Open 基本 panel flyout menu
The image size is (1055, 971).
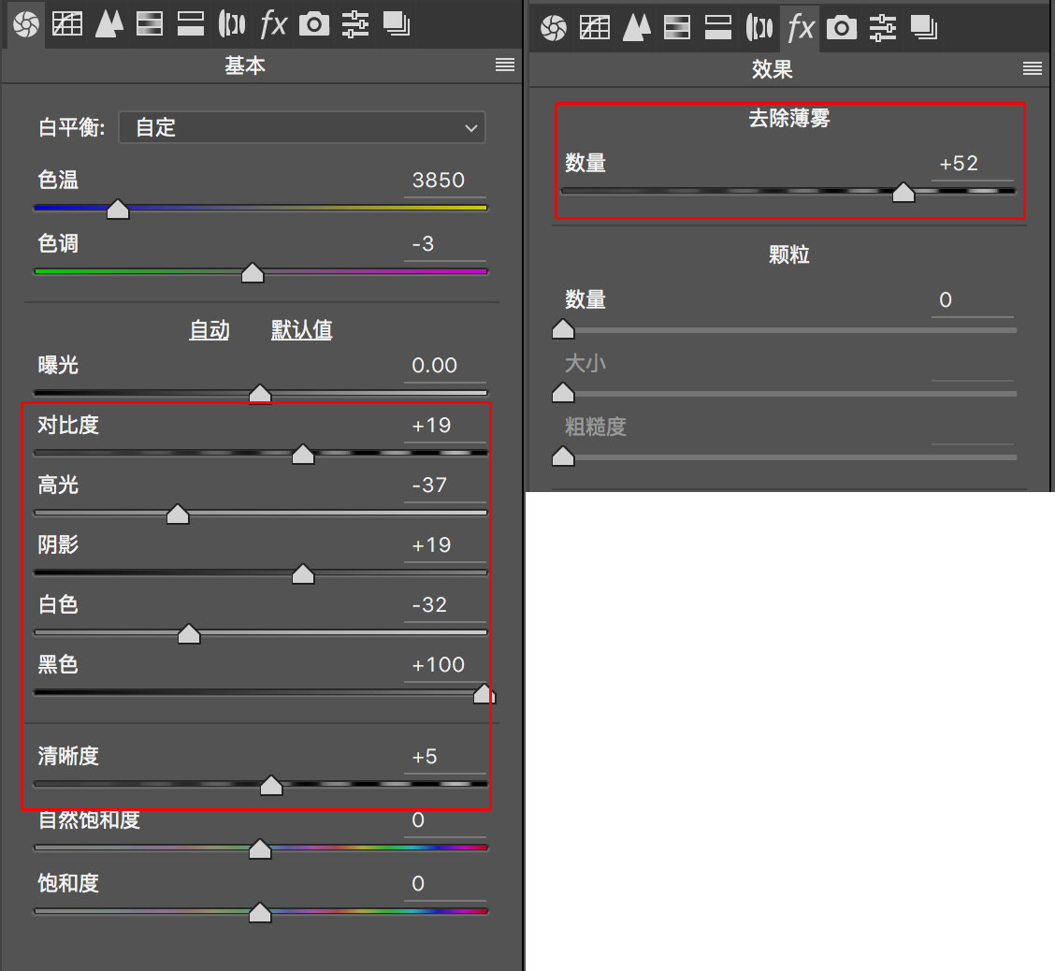(x=505, y=65)
